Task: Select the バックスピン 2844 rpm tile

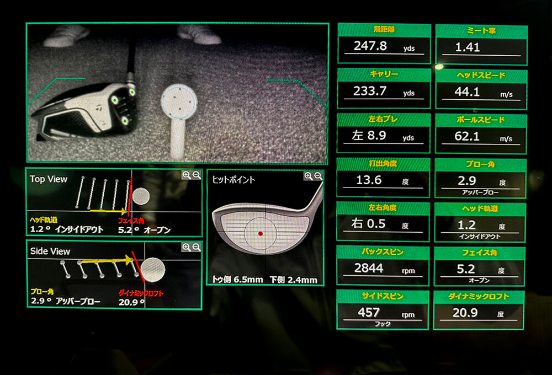Action: pos(383,269)
